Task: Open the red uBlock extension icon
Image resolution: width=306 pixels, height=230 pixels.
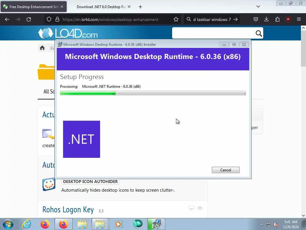Action: click(288, 19)
